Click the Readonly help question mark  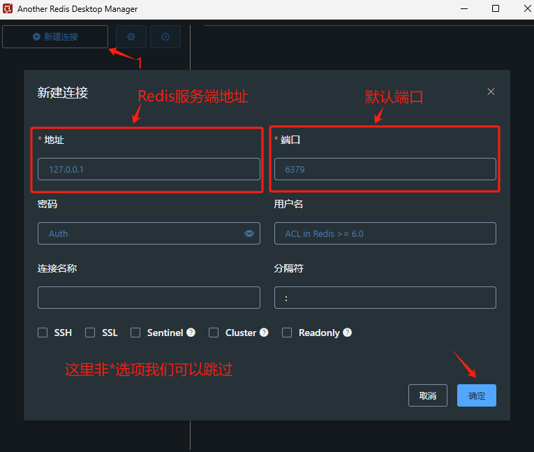348,333
